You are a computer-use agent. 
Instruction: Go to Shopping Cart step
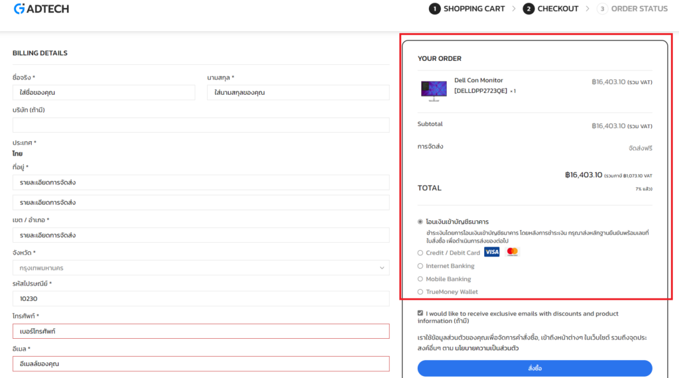474,9
